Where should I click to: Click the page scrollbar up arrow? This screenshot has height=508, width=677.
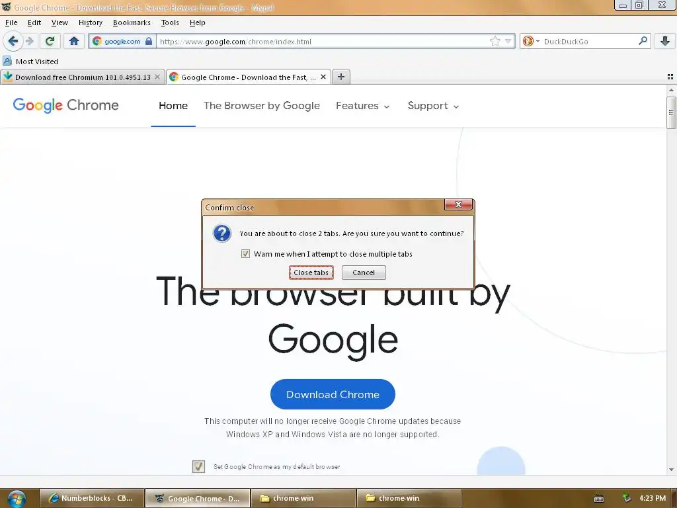[x=671, y=90]
